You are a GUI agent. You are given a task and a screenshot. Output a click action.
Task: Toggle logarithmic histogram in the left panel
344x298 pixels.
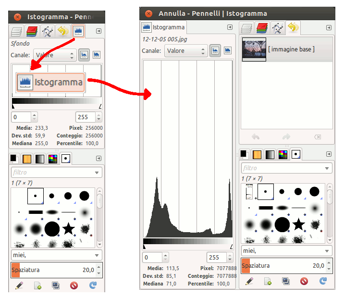click(97, 55)
